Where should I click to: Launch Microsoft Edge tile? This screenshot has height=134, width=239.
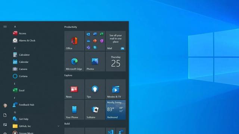pos(74,61)
